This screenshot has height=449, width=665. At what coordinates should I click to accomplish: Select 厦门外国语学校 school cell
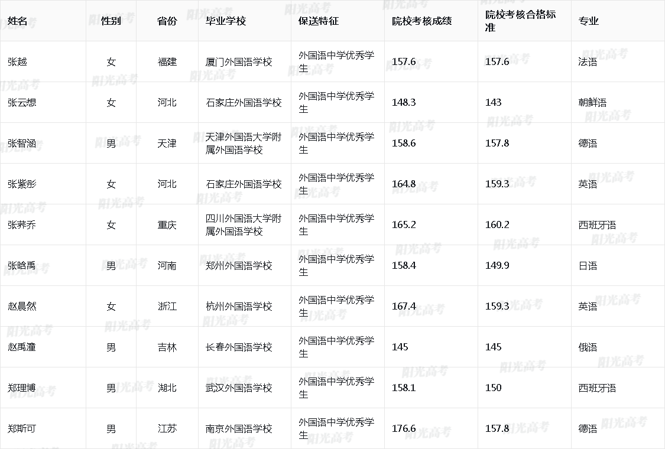point(239,62)
